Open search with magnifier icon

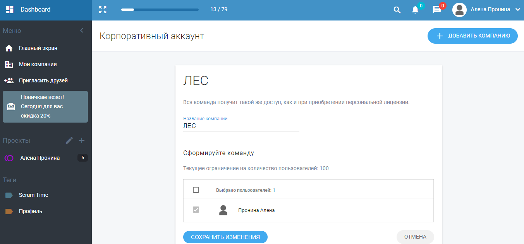click(397, 10)
